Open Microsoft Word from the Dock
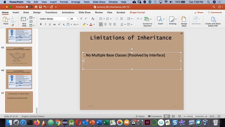Viewport: 225px width, 127px height. pyautogui.click(x=99, y=122)
